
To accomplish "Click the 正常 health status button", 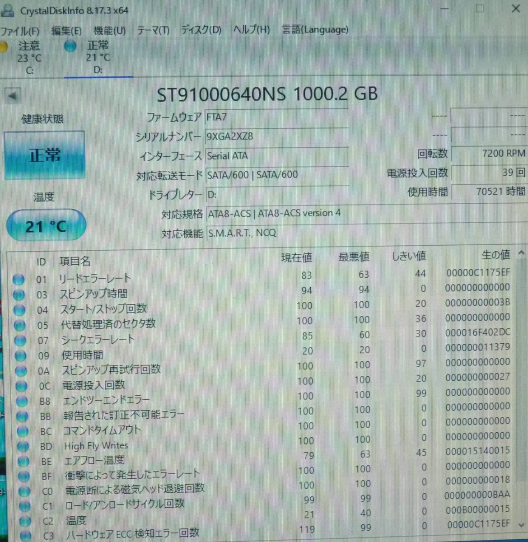I will (x=44, y=154).
